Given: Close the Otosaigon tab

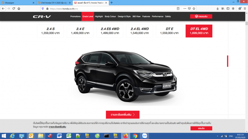Looking at the screenshot, I should 33,3.
